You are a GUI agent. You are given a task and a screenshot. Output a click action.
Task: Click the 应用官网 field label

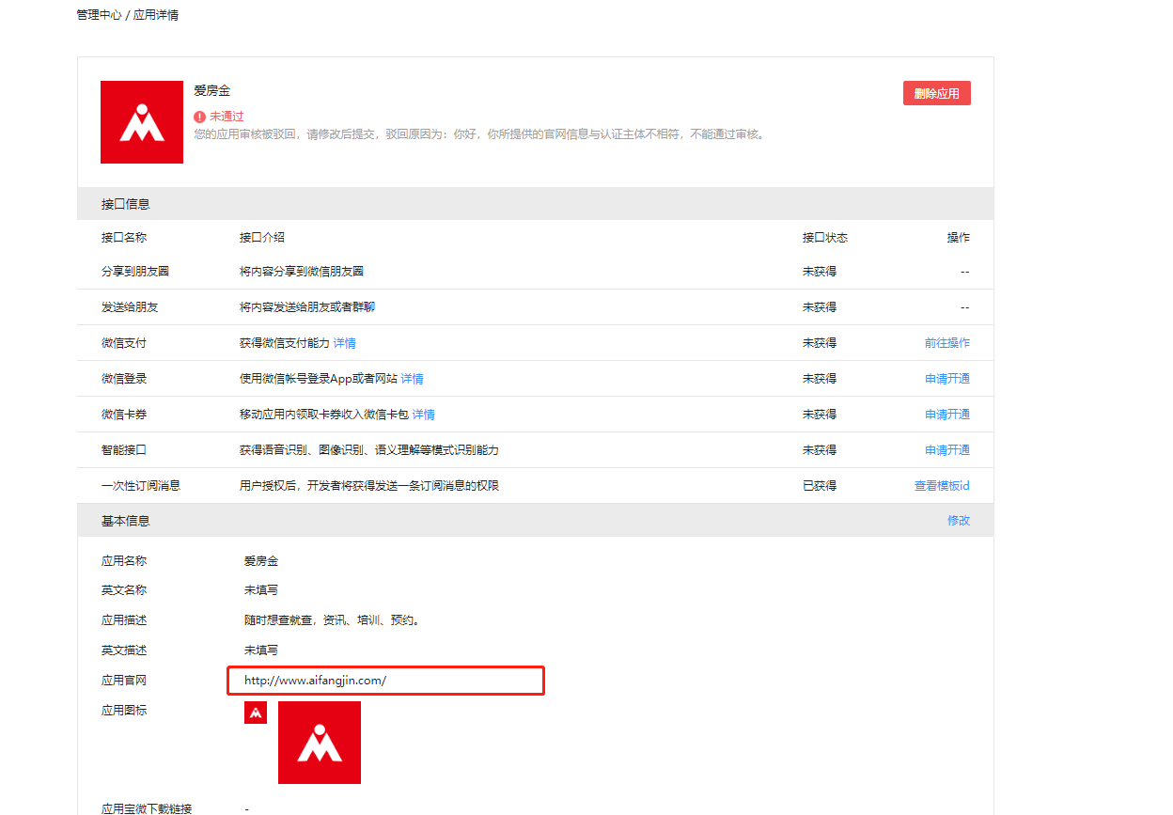point(124,681)
